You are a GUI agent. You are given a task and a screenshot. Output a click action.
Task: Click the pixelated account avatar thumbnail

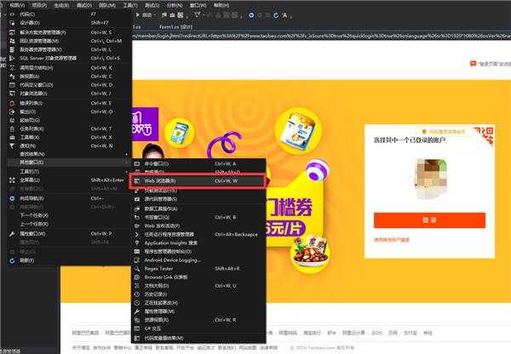430,178
